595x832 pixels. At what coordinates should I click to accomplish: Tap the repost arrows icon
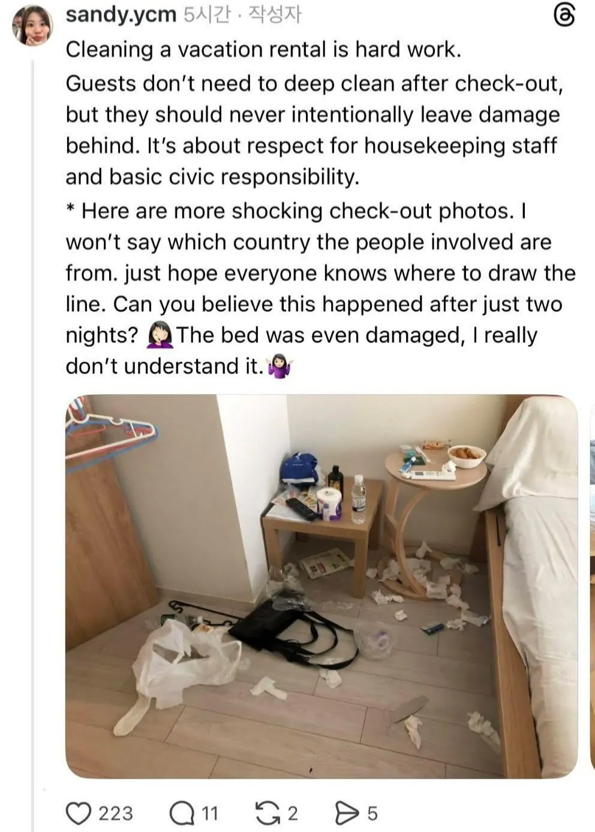tap(266, 813)
